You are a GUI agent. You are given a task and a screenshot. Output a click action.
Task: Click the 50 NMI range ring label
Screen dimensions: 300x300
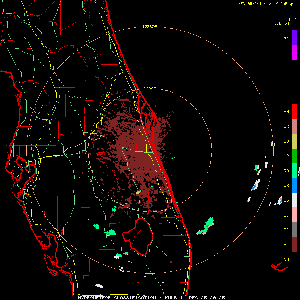150,88
